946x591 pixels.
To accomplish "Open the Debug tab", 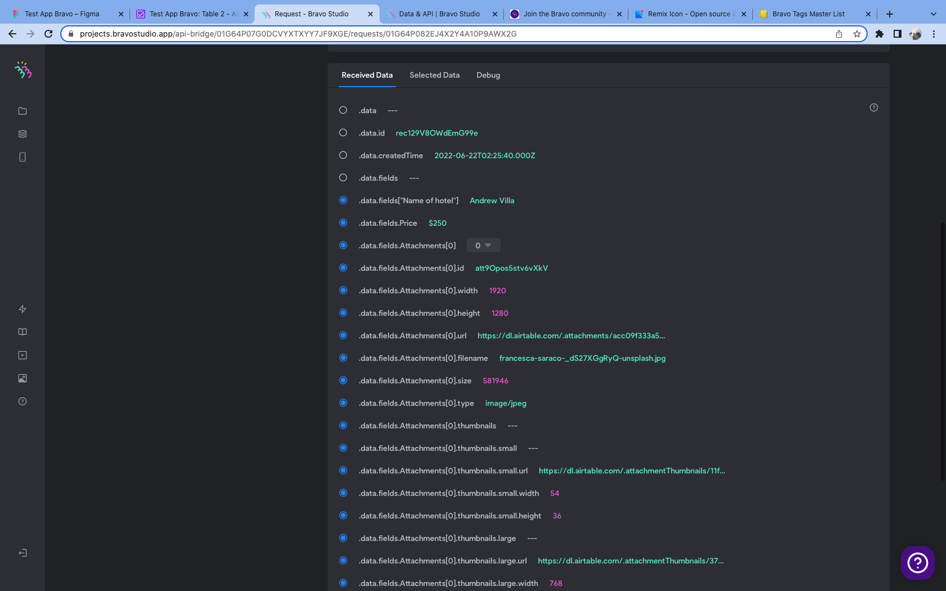I will pos(488,75).
